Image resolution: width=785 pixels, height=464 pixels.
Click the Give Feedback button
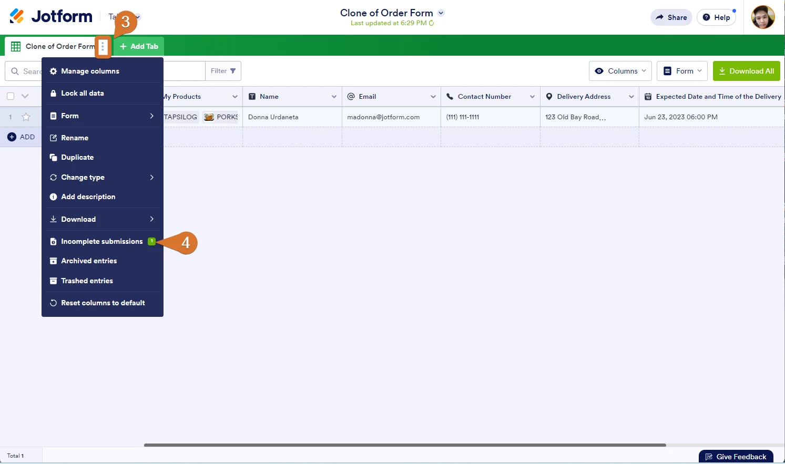coord(736,456)
